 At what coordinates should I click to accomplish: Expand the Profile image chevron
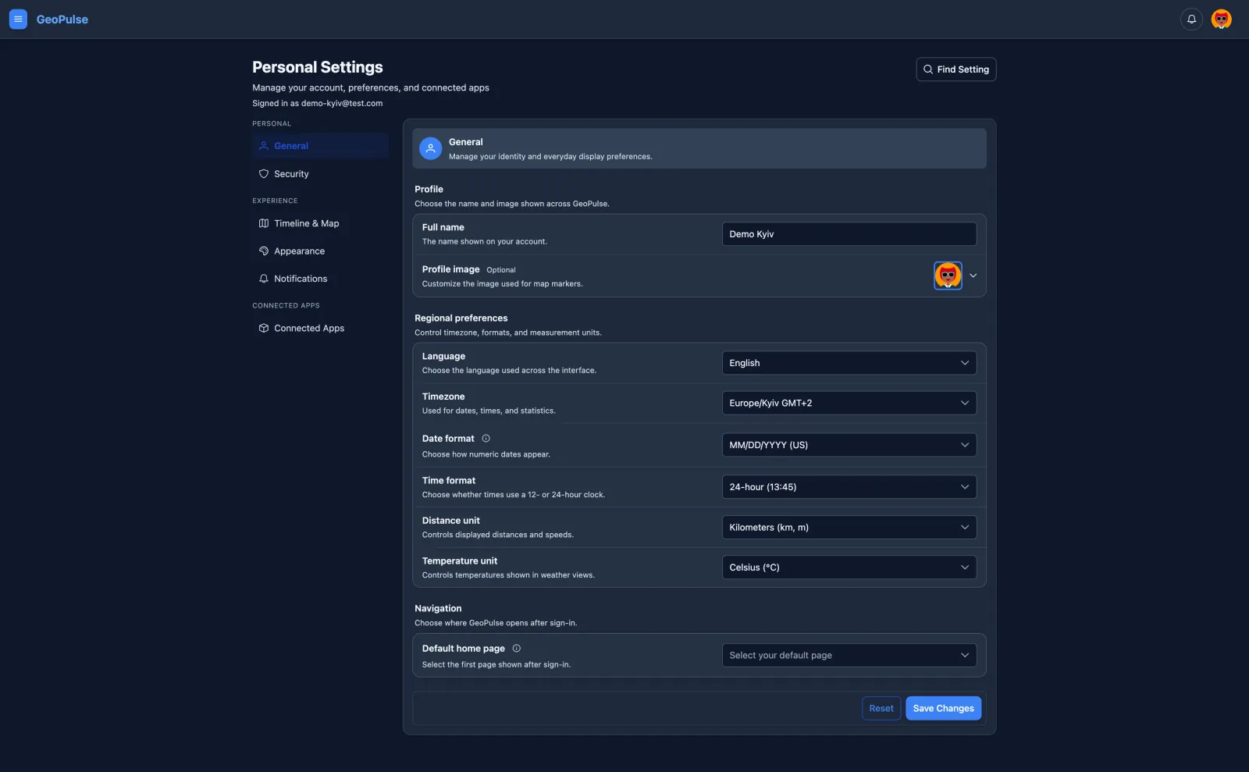(x=973, y=276)
